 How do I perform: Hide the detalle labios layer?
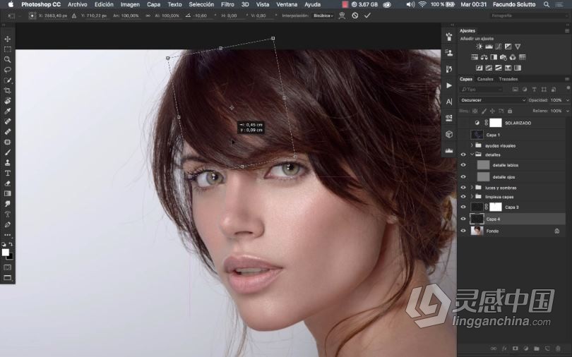coord(463,165)
